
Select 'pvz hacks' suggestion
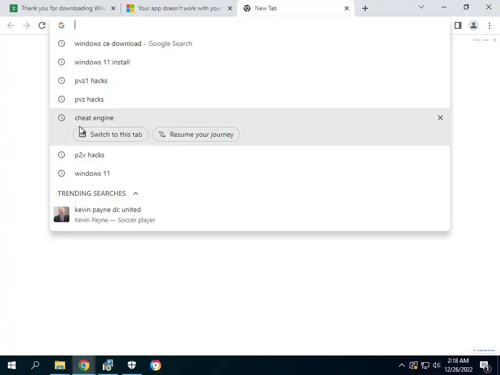pyautogui.click(x=250, y=99)
